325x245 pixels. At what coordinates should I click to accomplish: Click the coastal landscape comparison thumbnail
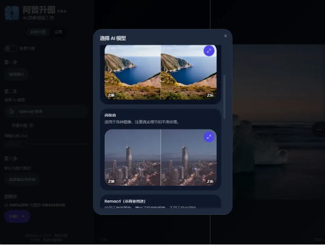(x=160, y=73)
